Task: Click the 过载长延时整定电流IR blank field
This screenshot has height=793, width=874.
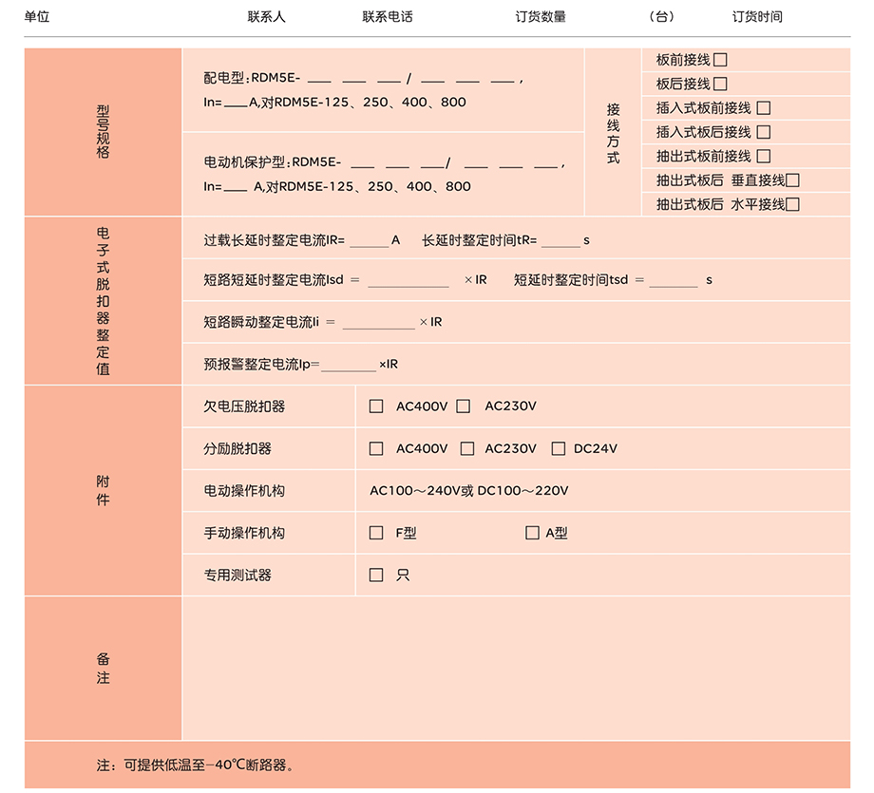Action: click(x=369, y=241)
